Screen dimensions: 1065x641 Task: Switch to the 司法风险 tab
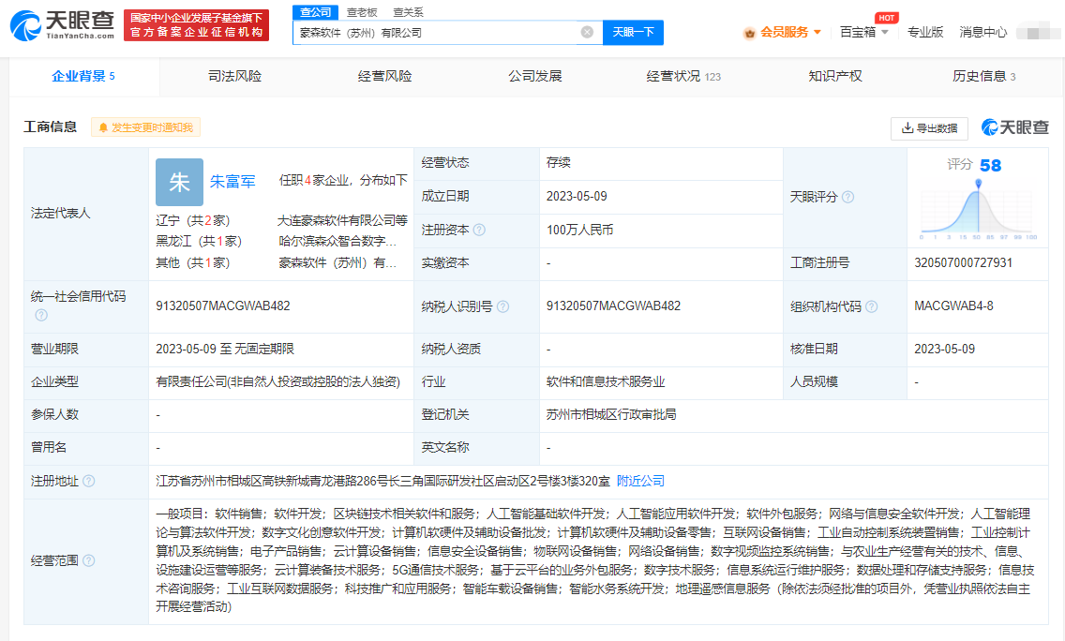(234, 76)
